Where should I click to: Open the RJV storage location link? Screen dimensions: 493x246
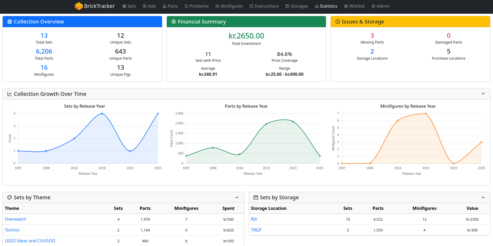point(254,219)
